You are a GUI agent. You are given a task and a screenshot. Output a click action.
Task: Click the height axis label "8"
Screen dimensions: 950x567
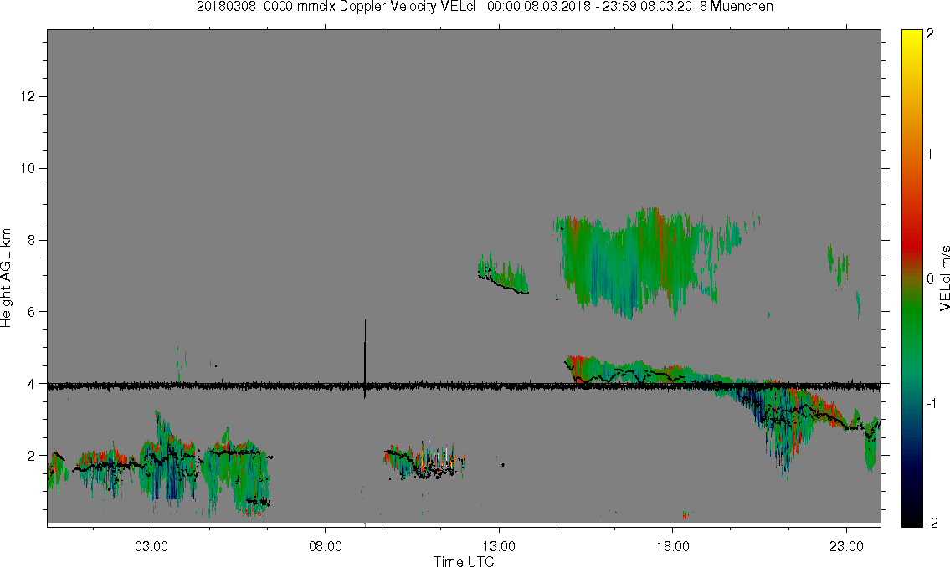click(32, 240)
